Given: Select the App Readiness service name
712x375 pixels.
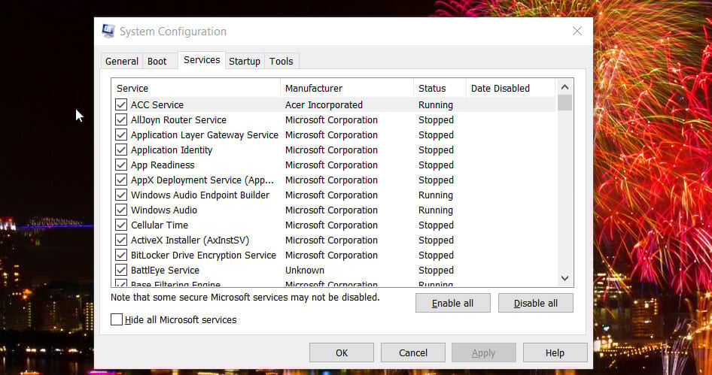Looking at the screenshot, I should coord(163,165).
